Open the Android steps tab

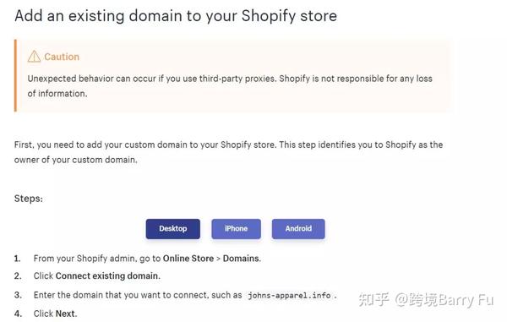point(298,228)
